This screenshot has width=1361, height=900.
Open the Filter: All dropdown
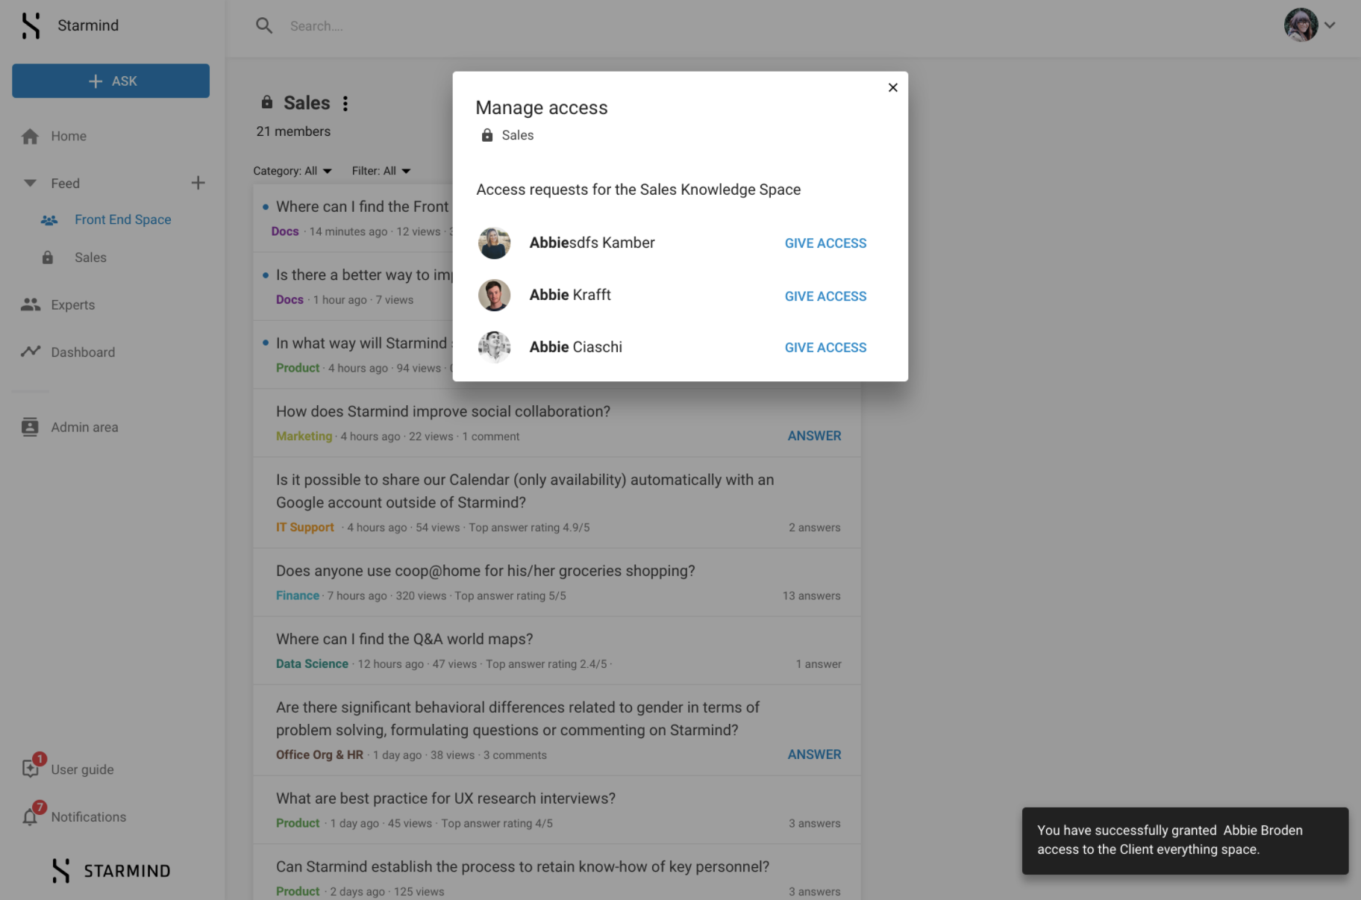[x=381, y=171]
